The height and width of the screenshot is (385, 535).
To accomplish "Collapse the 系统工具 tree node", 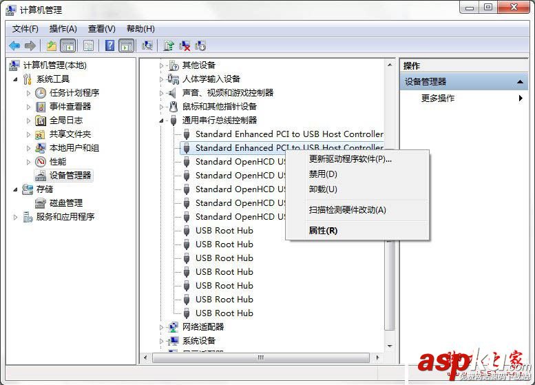I will click(x=15, y=79).
